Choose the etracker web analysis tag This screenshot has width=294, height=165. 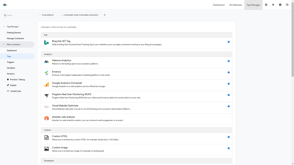coord(136,119)
